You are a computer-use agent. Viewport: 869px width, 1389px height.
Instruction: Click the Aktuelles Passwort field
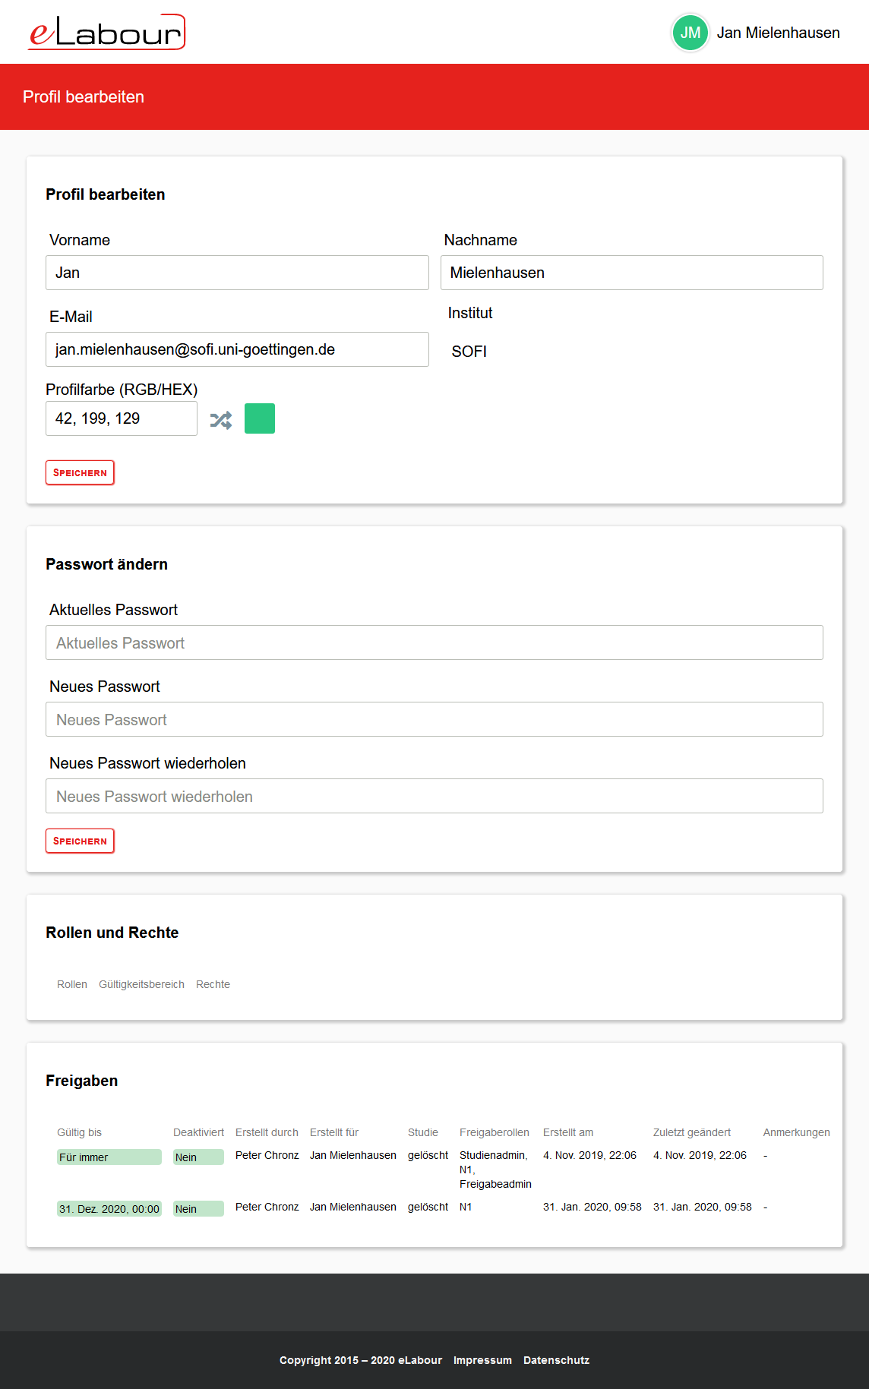[434, 642]
